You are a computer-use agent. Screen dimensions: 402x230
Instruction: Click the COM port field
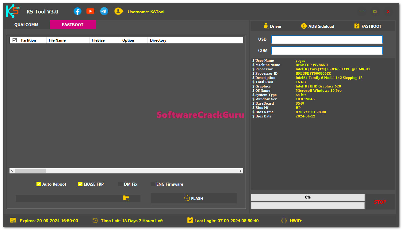pos(327,50)
